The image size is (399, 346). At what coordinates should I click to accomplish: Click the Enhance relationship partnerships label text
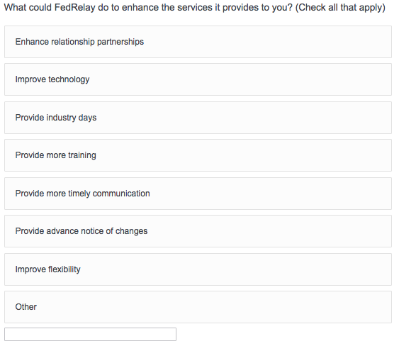(x=79, y=42)
